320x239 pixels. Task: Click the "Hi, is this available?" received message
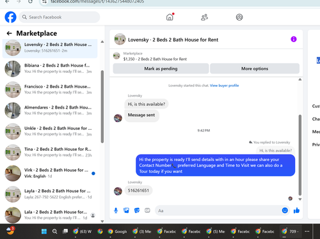tap(147, 104)
